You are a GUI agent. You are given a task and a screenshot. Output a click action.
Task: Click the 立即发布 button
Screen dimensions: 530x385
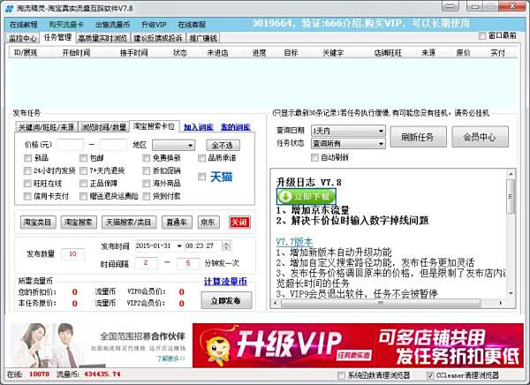click(x=226, y=300)
